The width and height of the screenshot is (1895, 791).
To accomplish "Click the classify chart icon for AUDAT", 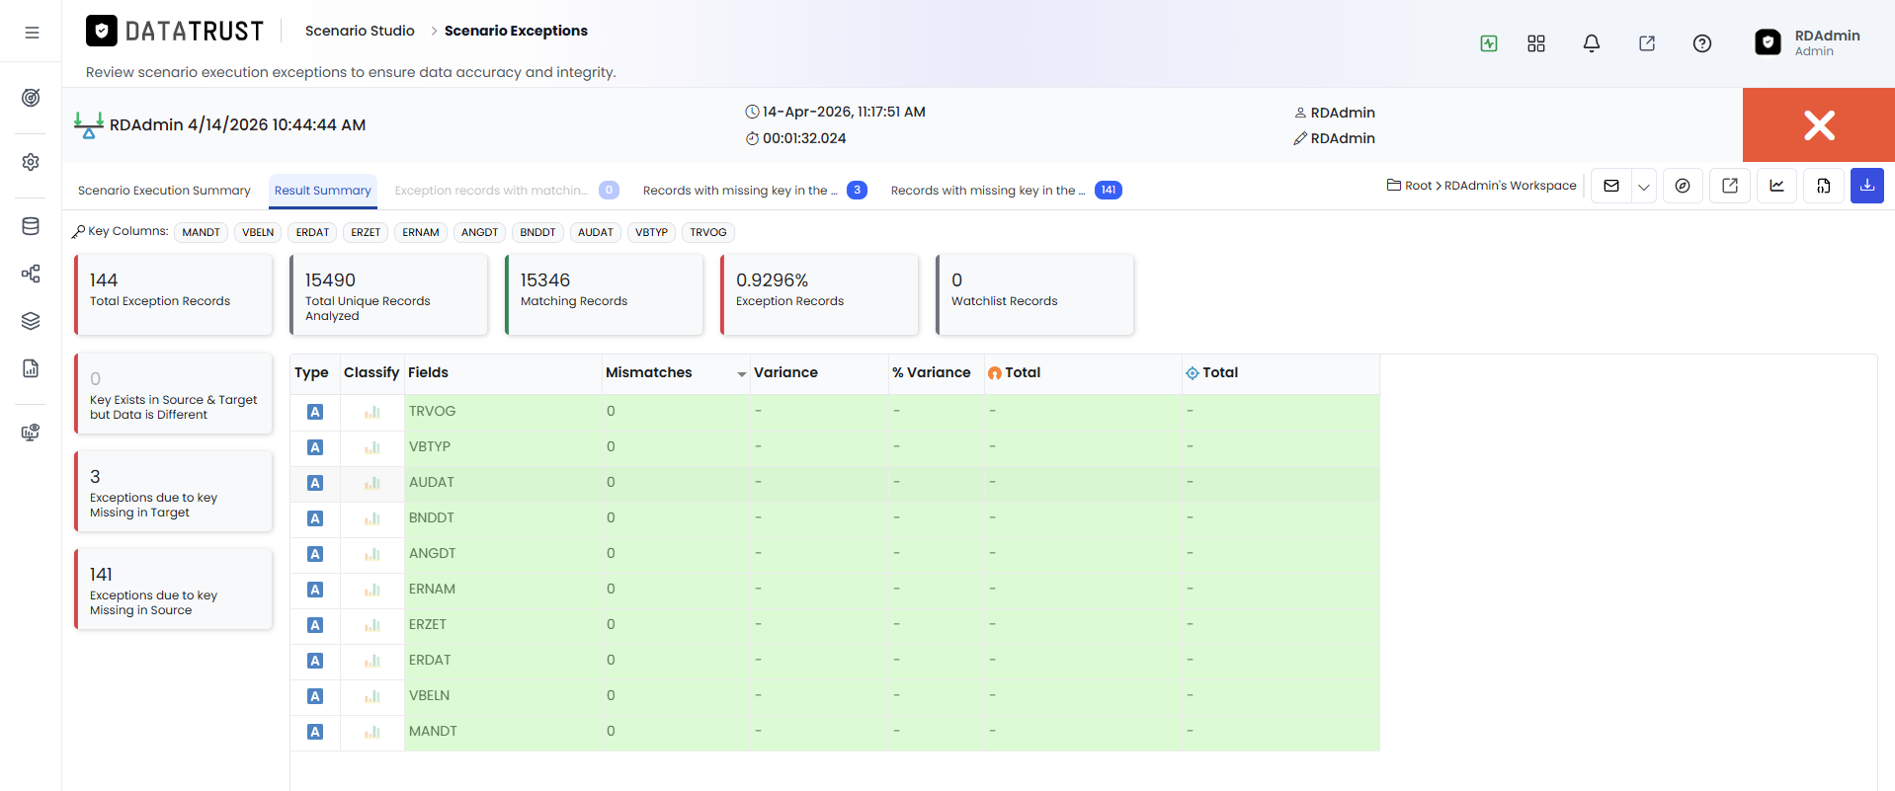I will pyautogui.click(x=372, y=483).
